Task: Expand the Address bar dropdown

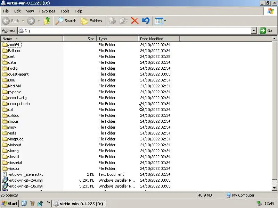Action: [x=254, y=31]
